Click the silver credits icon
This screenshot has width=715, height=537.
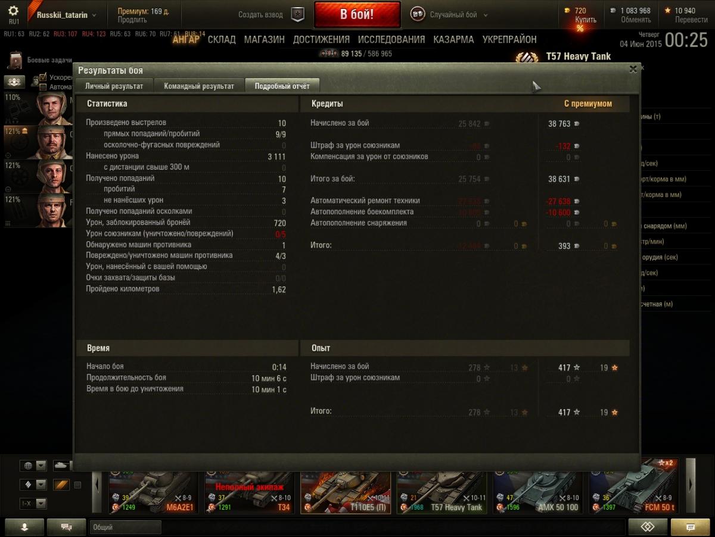point(613,11)
